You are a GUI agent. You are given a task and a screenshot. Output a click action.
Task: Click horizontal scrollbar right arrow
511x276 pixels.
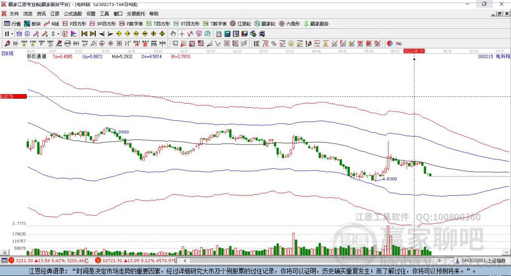coord(439,261)
